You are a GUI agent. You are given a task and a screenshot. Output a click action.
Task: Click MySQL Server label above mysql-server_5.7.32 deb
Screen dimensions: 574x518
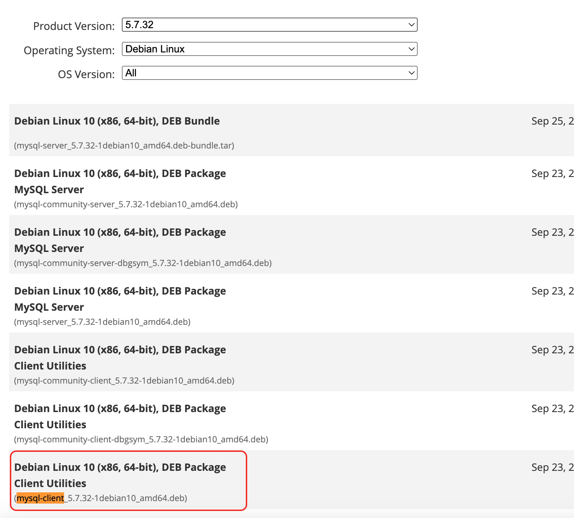coord(49,307)
